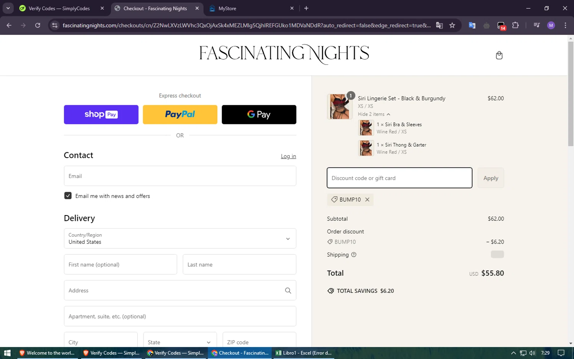This screenshot has width=574, height=359.
Task: Click the Apply discount button
Action: [x=491, y=178]
